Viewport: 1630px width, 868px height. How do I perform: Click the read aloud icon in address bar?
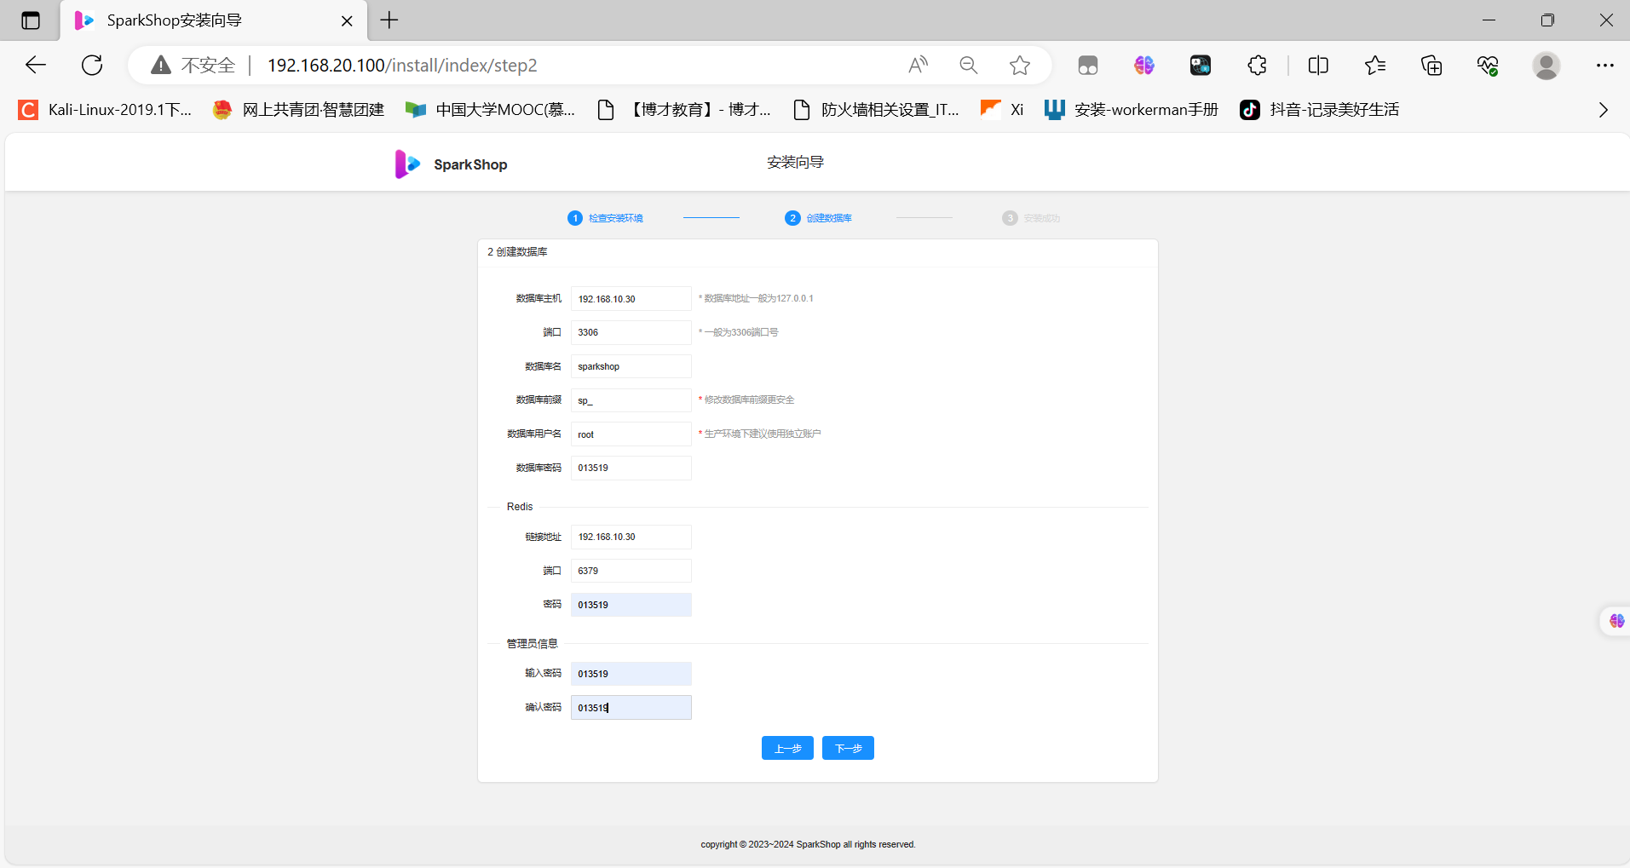click(918, 65)
